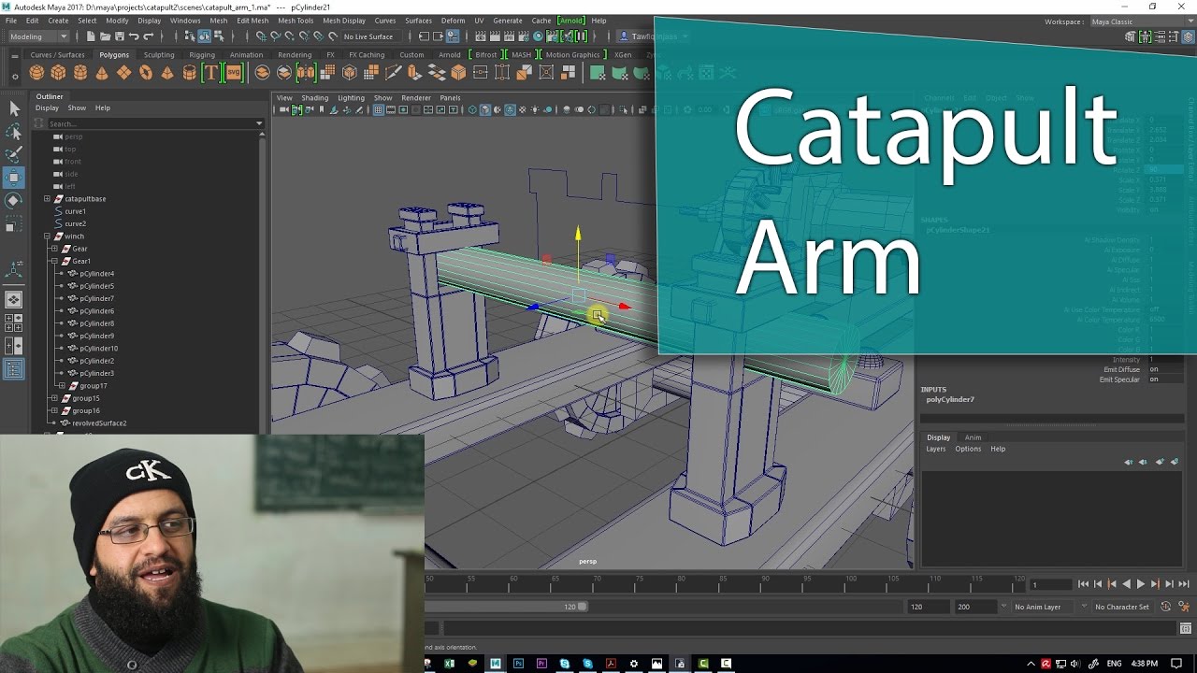Click the polygon type (T) tool icon
Viewport: 1197px width, 673px height.
click(211, 72)
